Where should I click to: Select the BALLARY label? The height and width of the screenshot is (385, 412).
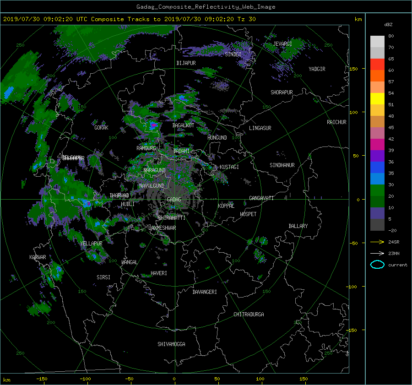[x=298, y=226]
